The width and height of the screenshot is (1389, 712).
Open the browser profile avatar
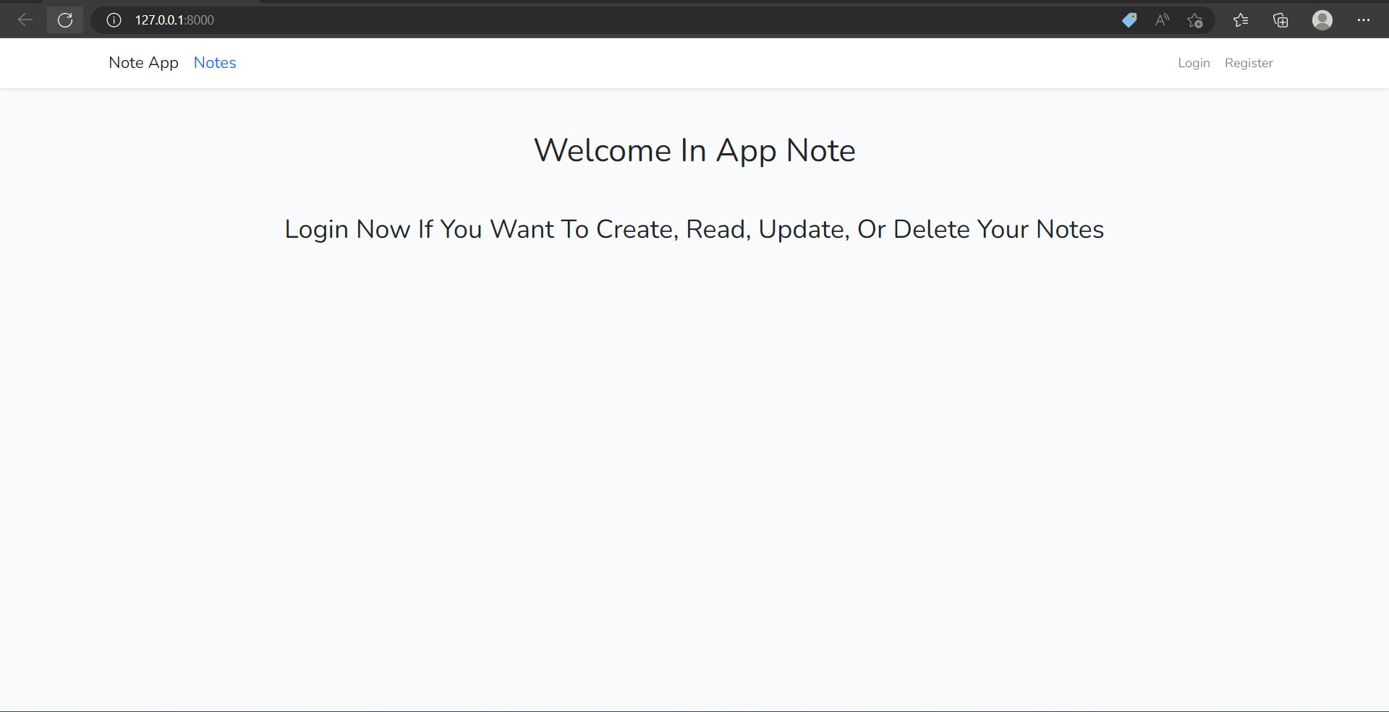click(x=1322, y=20)
